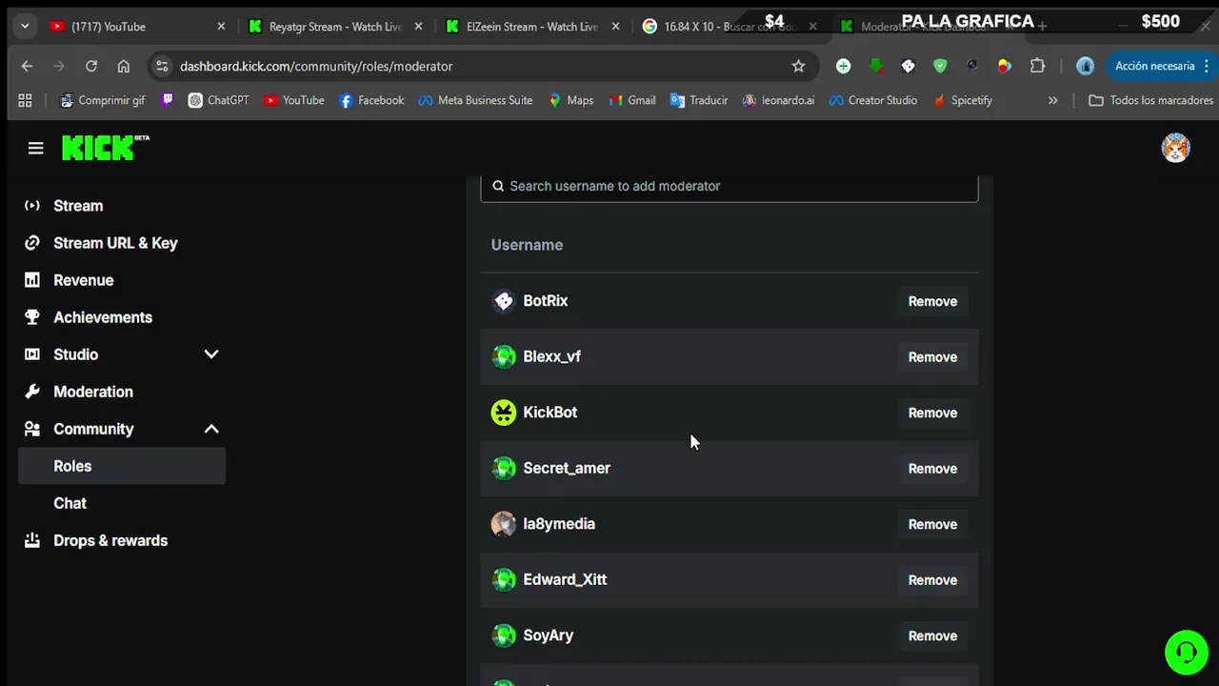Click la8ymedia avatar picture
The height and width of the screenshot is (686, 1219).
click(x=503, y=524)
